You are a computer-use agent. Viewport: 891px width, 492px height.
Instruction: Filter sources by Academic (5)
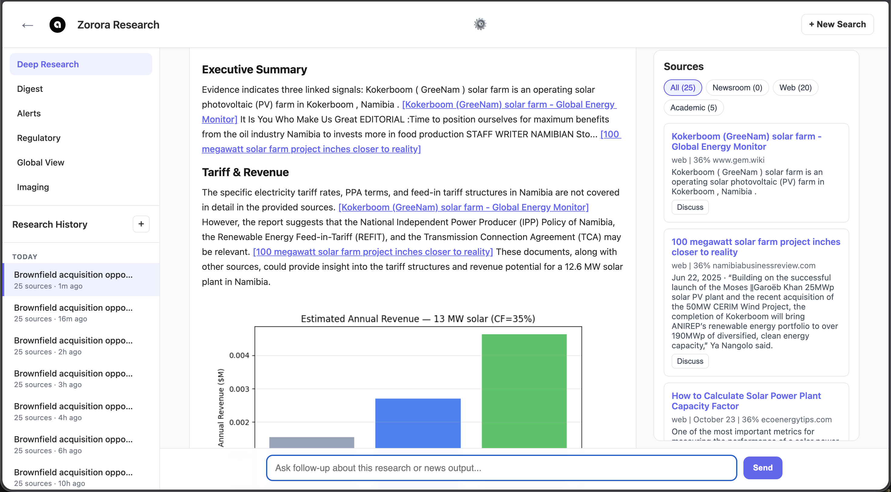coord(693,108)
